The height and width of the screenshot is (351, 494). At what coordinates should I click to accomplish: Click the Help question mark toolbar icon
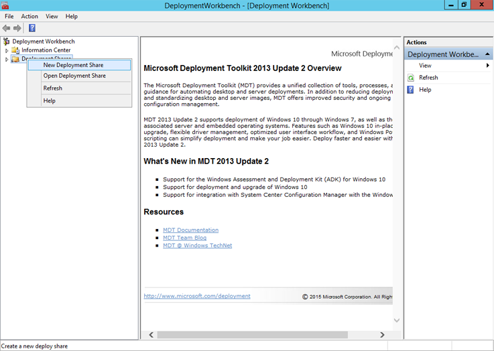point(32,28)
